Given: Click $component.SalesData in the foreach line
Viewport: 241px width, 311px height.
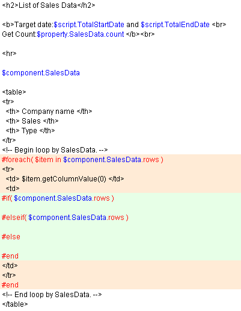Looking at the screenshot, I should [x=102, y=160].
